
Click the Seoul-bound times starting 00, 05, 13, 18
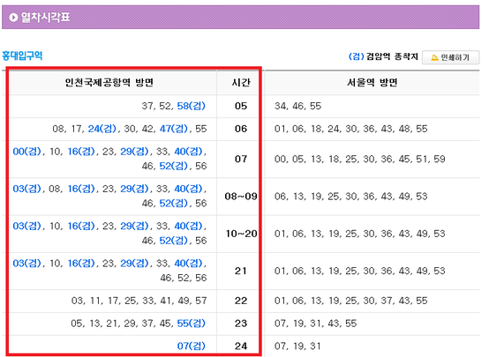359,160
